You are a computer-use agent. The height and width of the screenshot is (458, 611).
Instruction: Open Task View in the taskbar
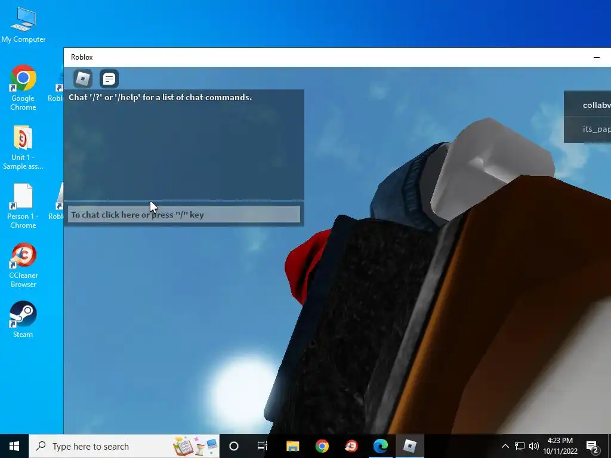263,446
